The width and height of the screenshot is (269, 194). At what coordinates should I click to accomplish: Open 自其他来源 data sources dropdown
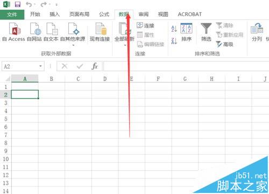pos(73,34)
